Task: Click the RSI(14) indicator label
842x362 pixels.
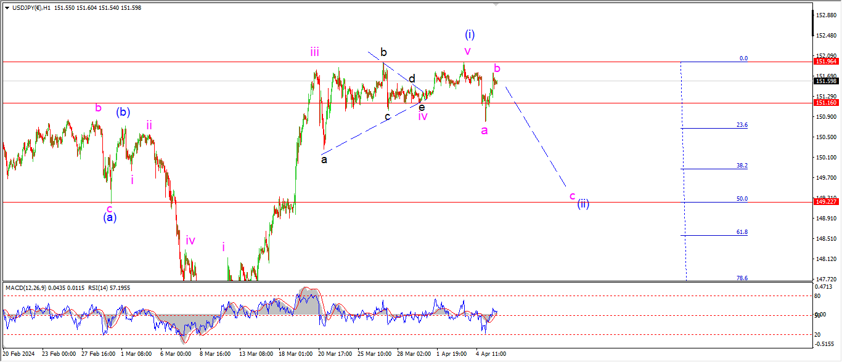Action: click(x=96, y=288)
